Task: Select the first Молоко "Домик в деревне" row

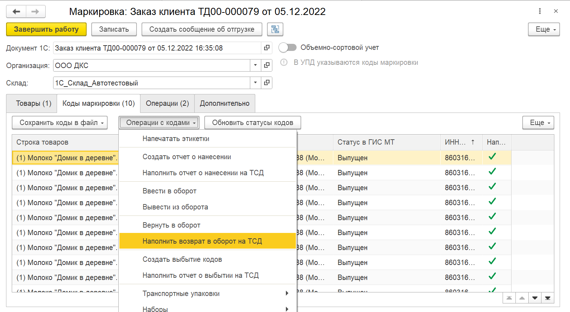Action: 65,158
